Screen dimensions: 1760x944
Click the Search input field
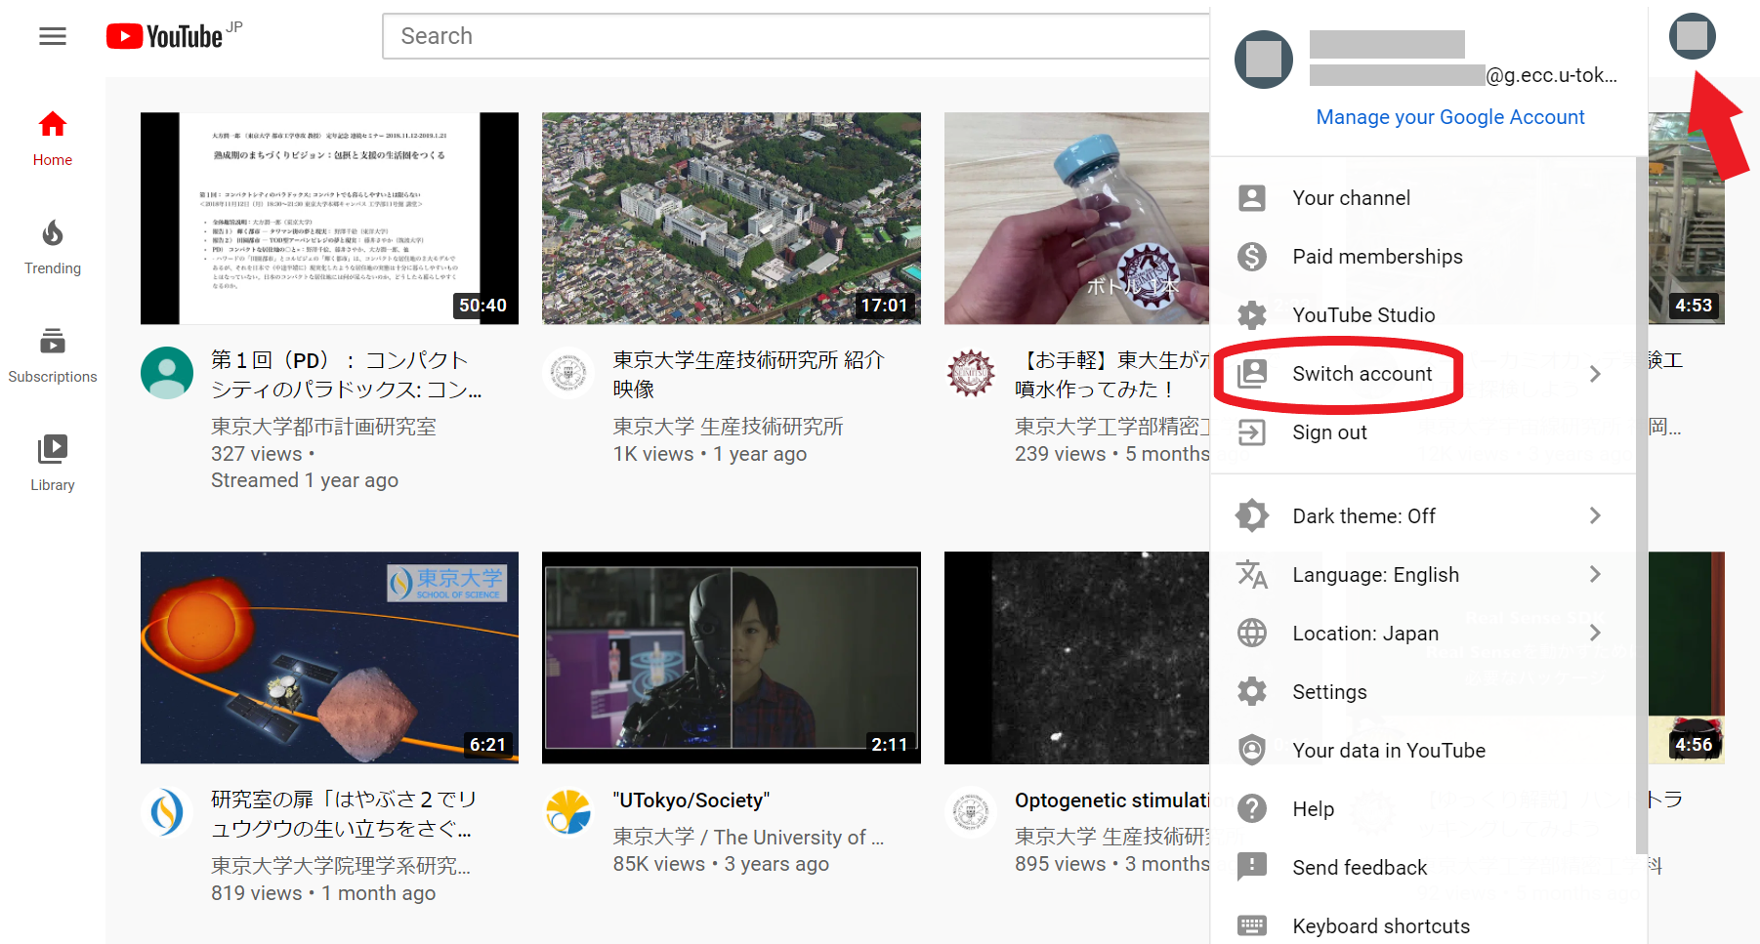(x=796, y=36)
